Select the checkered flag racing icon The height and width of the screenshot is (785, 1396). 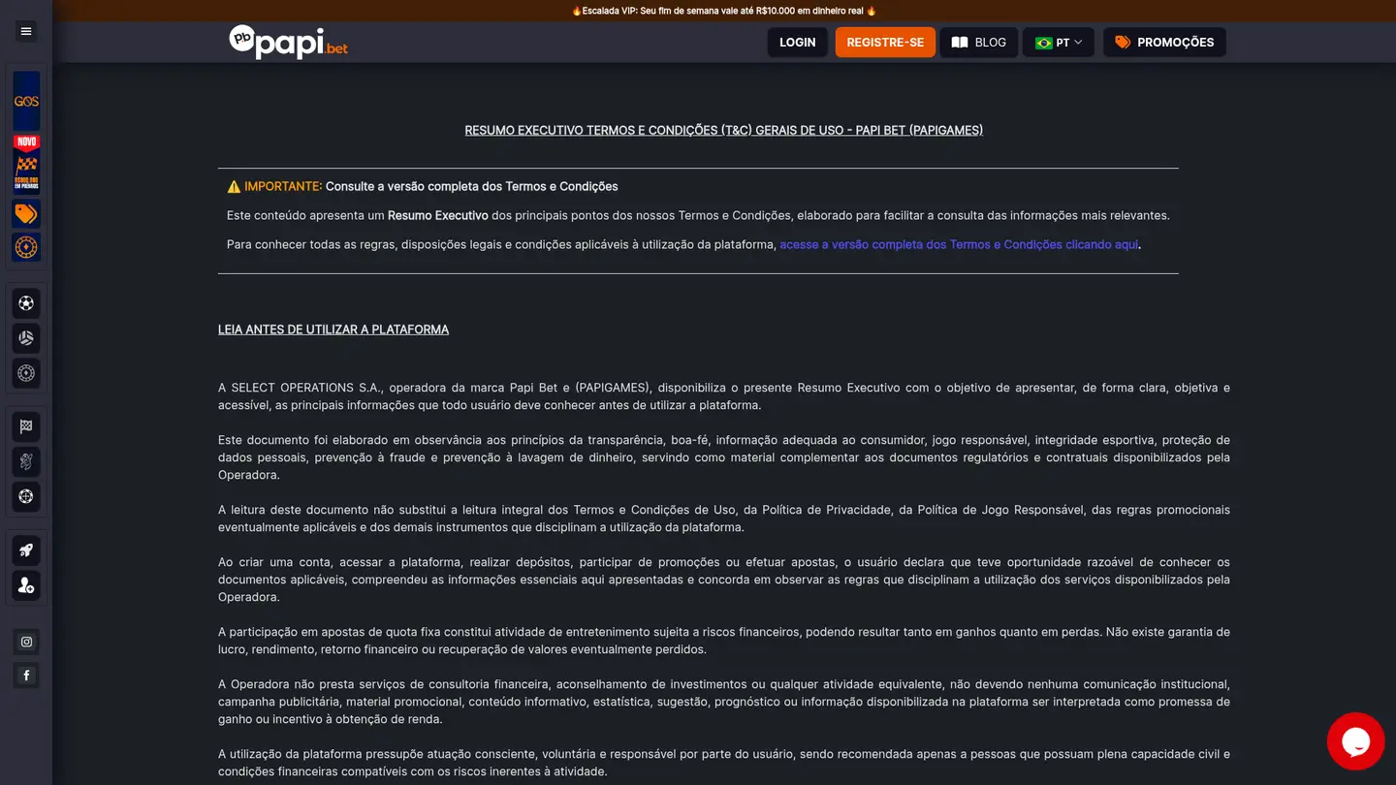[x=26, y=426]
